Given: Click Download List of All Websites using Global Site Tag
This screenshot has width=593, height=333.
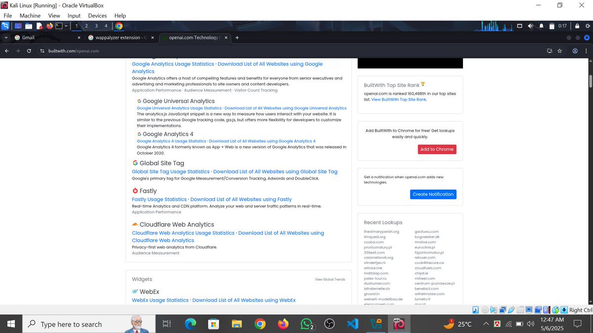Looking at the screenshot, I should point(275,172).
